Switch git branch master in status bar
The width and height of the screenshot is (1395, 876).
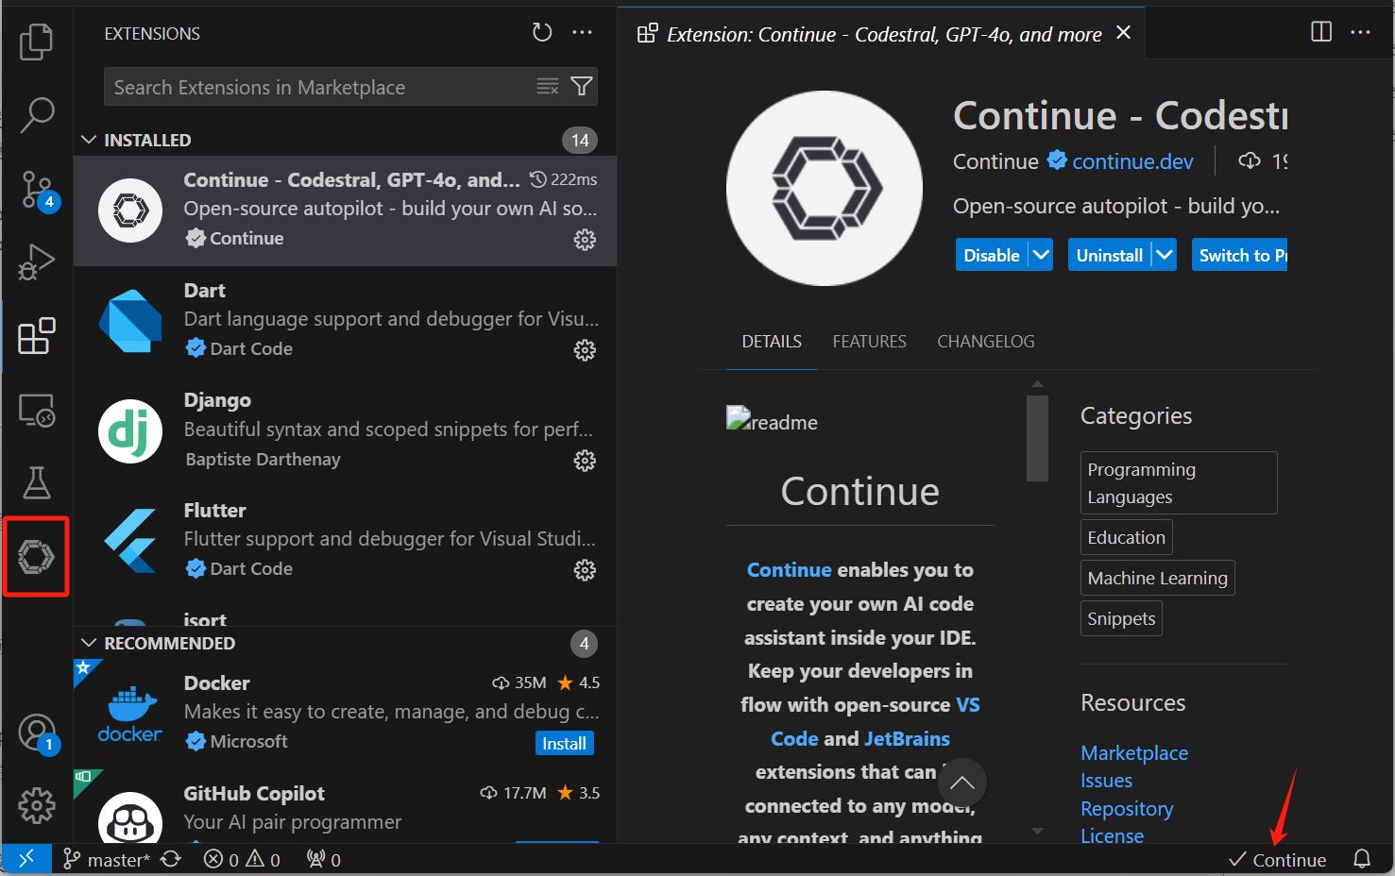106,859
